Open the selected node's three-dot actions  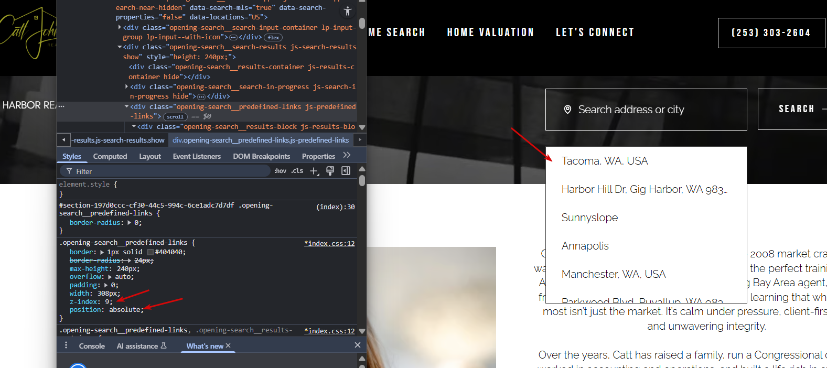[61, 106]
